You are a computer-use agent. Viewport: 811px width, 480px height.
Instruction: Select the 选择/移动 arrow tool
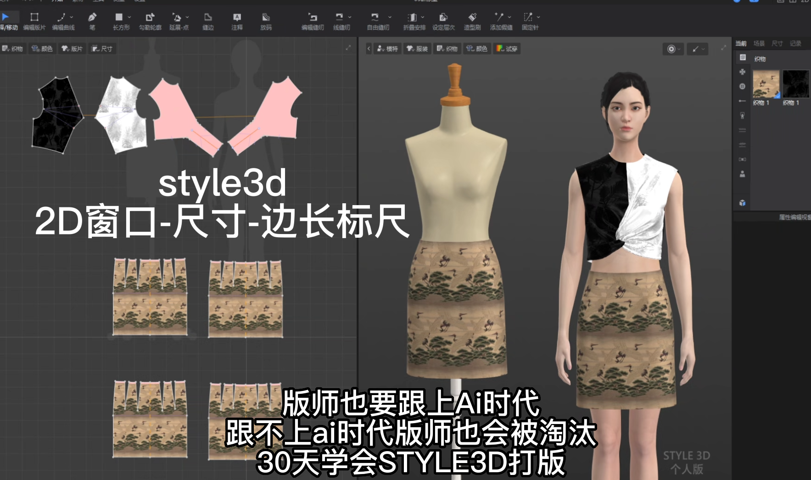[x=8, y=21]
